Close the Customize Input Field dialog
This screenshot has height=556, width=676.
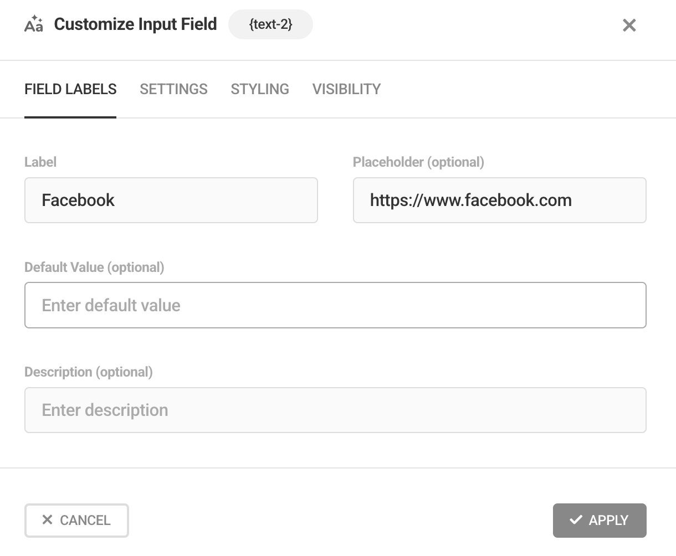[x=629, y=25]
